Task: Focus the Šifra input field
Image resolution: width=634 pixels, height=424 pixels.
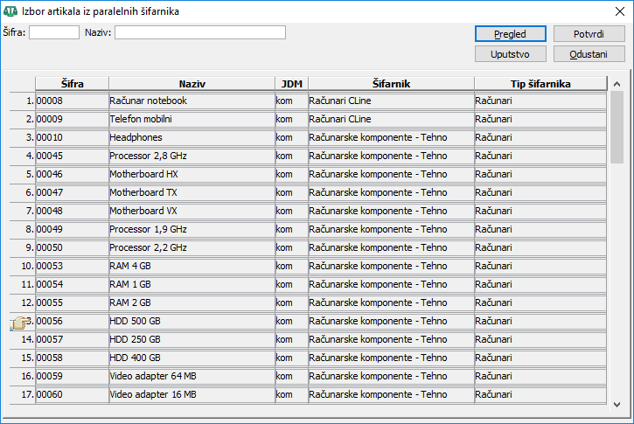Action: 54,32
